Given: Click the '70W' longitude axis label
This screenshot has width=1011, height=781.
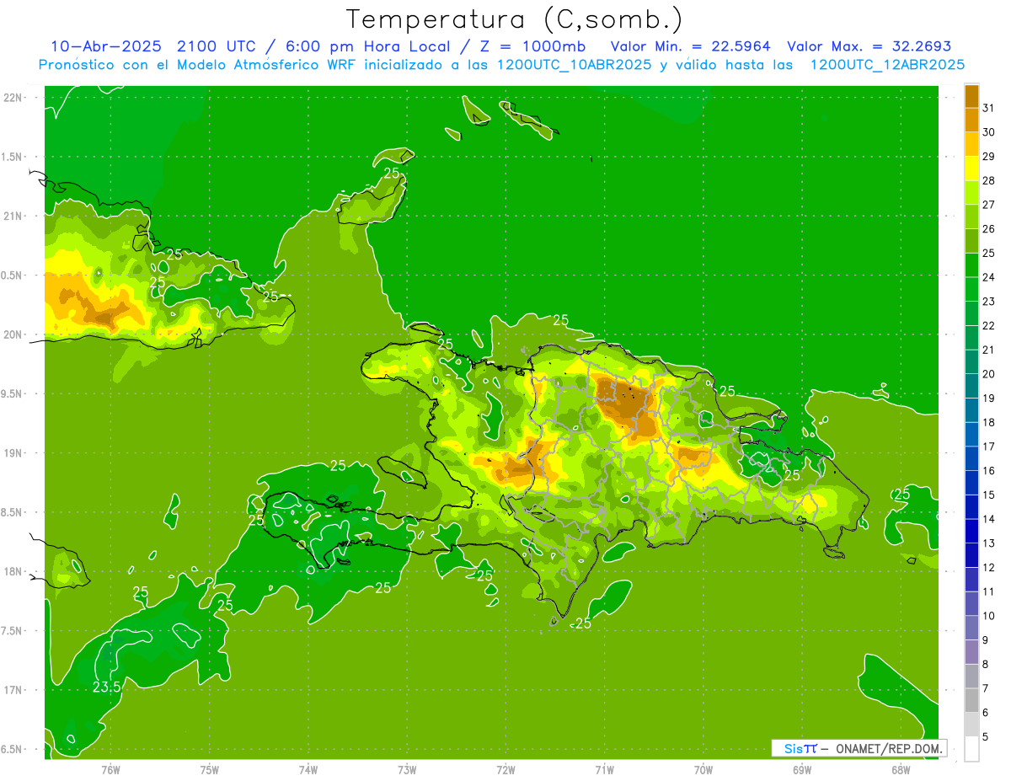Looking at the screenshot, I should (x=703, y=770).
